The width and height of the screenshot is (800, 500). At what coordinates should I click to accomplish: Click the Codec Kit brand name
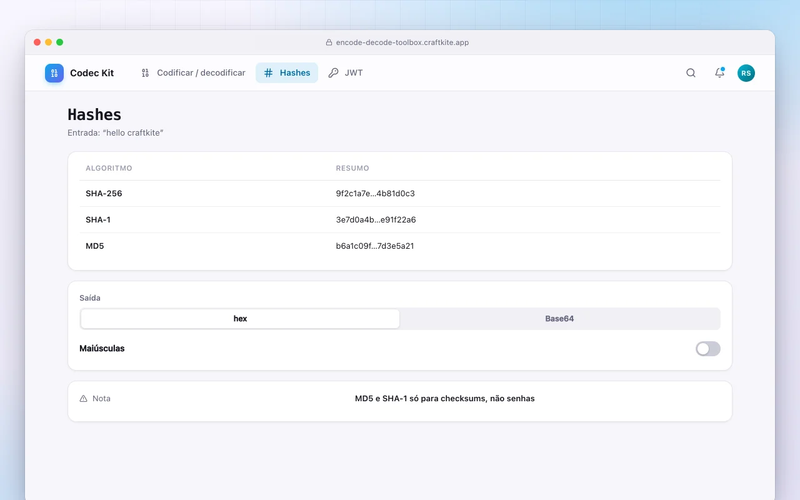coord(92,73)
